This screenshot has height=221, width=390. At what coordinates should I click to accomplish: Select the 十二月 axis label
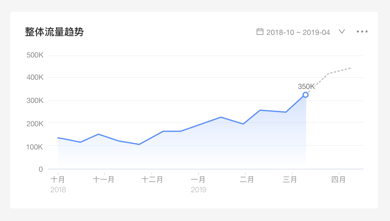(152, 179)
